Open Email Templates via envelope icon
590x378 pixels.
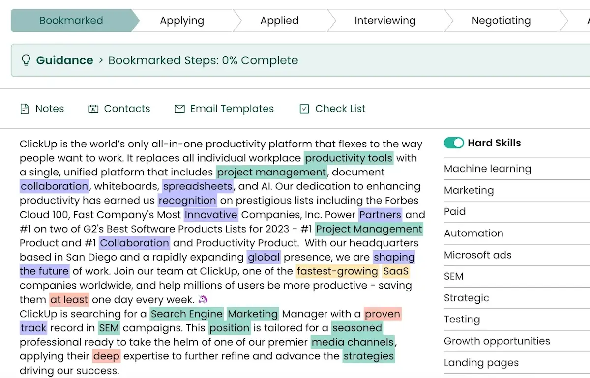[179, 109]
